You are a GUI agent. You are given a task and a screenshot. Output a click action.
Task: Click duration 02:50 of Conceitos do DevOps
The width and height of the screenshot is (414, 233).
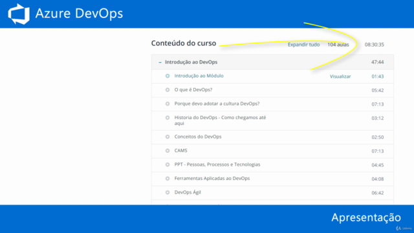click(x=378, y=137)
